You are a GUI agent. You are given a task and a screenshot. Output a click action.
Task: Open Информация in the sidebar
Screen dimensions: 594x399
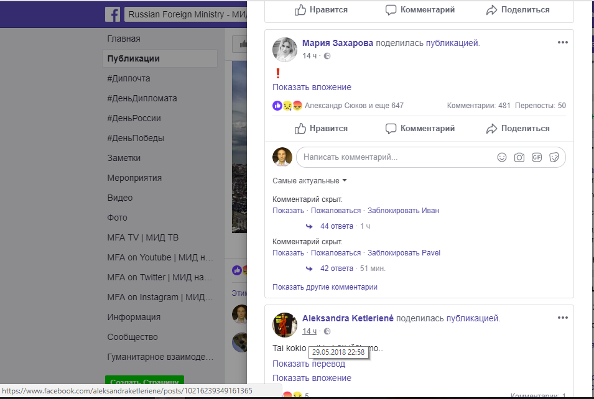(x=134, y=317)
